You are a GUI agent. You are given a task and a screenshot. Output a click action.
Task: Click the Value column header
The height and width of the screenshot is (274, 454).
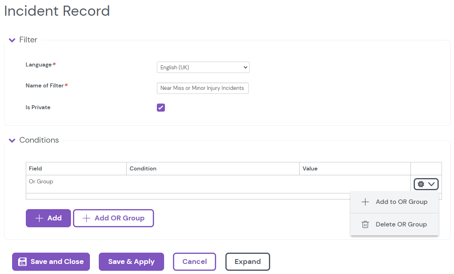(x=310, y=168)
